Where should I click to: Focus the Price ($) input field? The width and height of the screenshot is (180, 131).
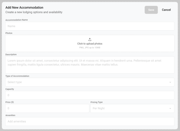pos(47,109)
